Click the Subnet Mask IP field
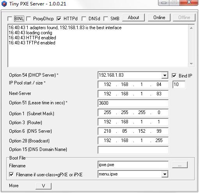The width and height of the screenshot is (199, 193). [133, 112]
